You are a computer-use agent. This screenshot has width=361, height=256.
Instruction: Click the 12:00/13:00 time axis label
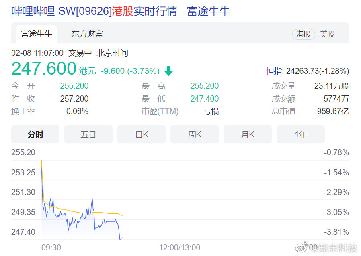(180, 248)
